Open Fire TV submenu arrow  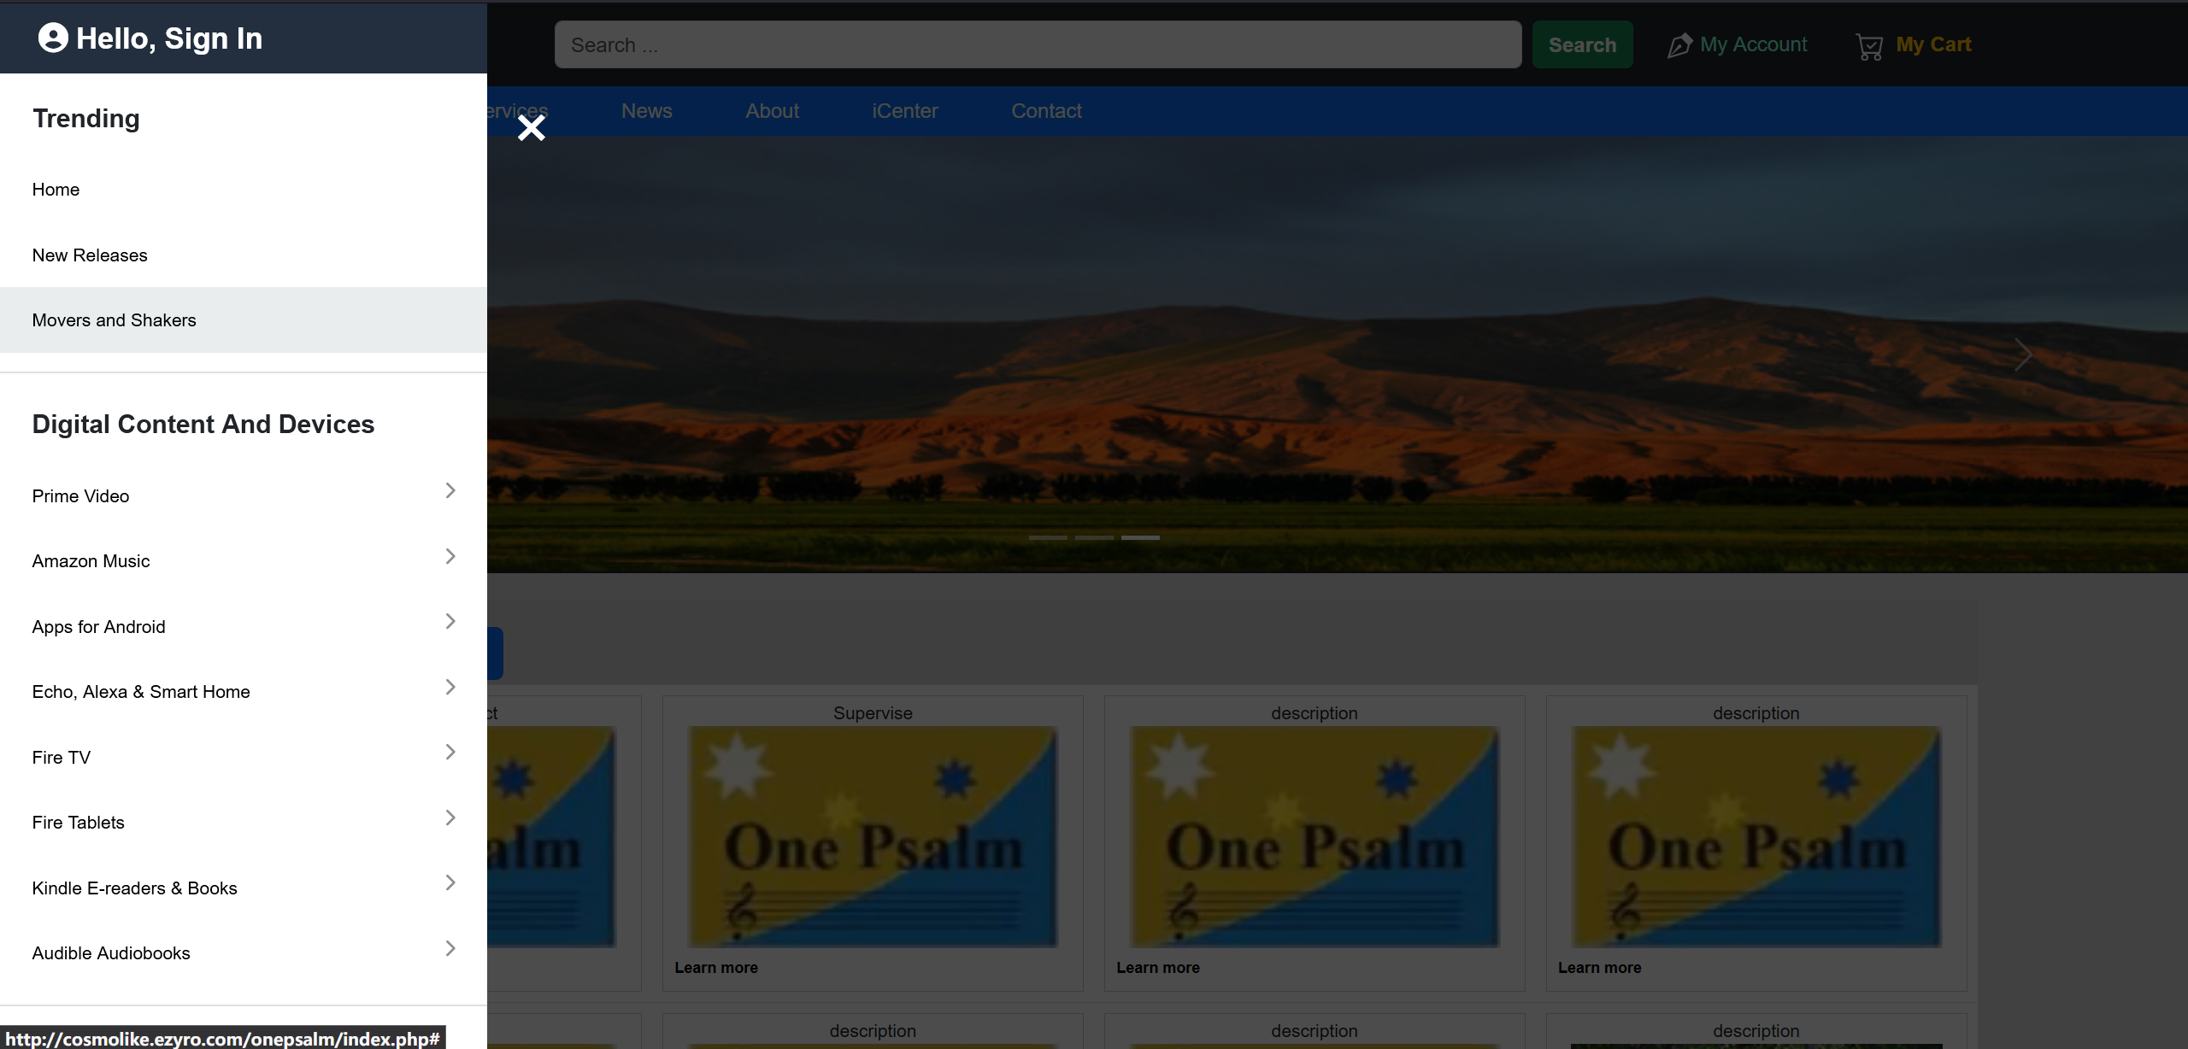(450, 752)
